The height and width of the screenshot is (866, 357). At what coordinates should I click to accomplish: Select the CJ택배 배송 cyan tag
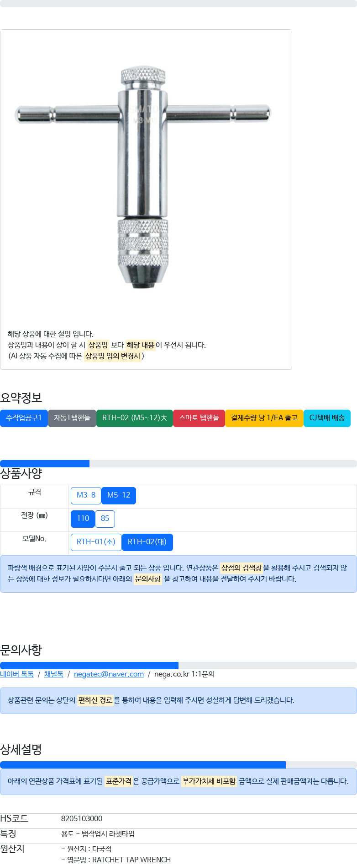[x=327, y=418]
